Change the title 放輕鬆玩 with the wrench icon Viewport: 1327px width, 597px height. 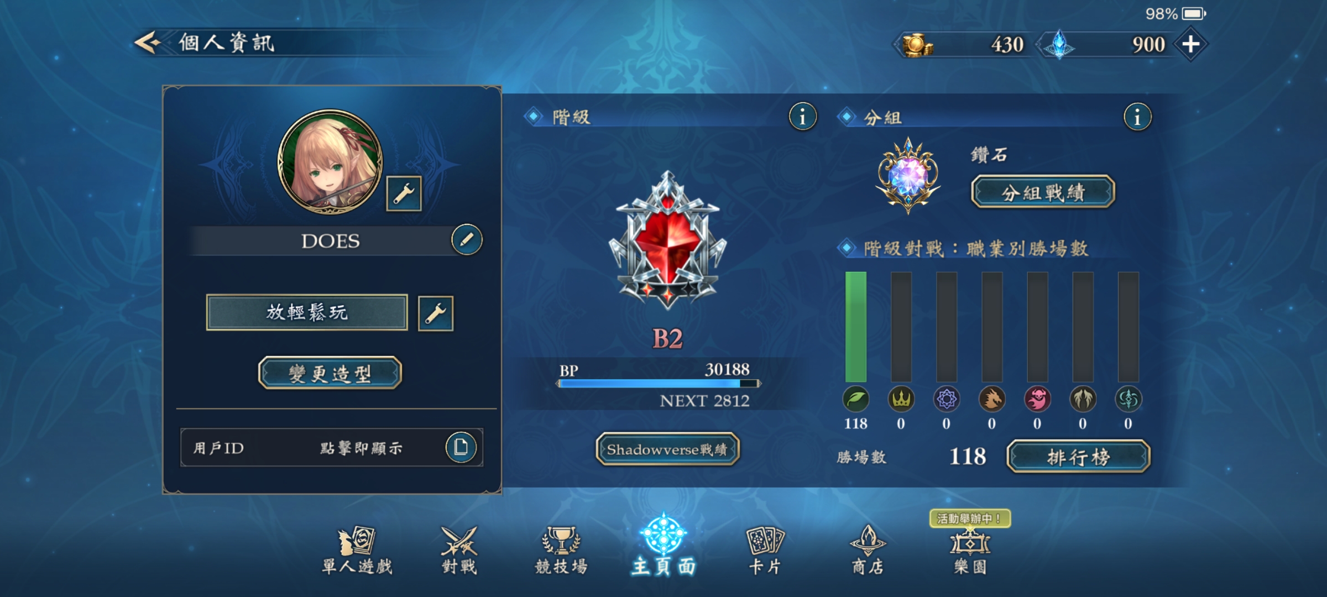[x=436, y=313]
